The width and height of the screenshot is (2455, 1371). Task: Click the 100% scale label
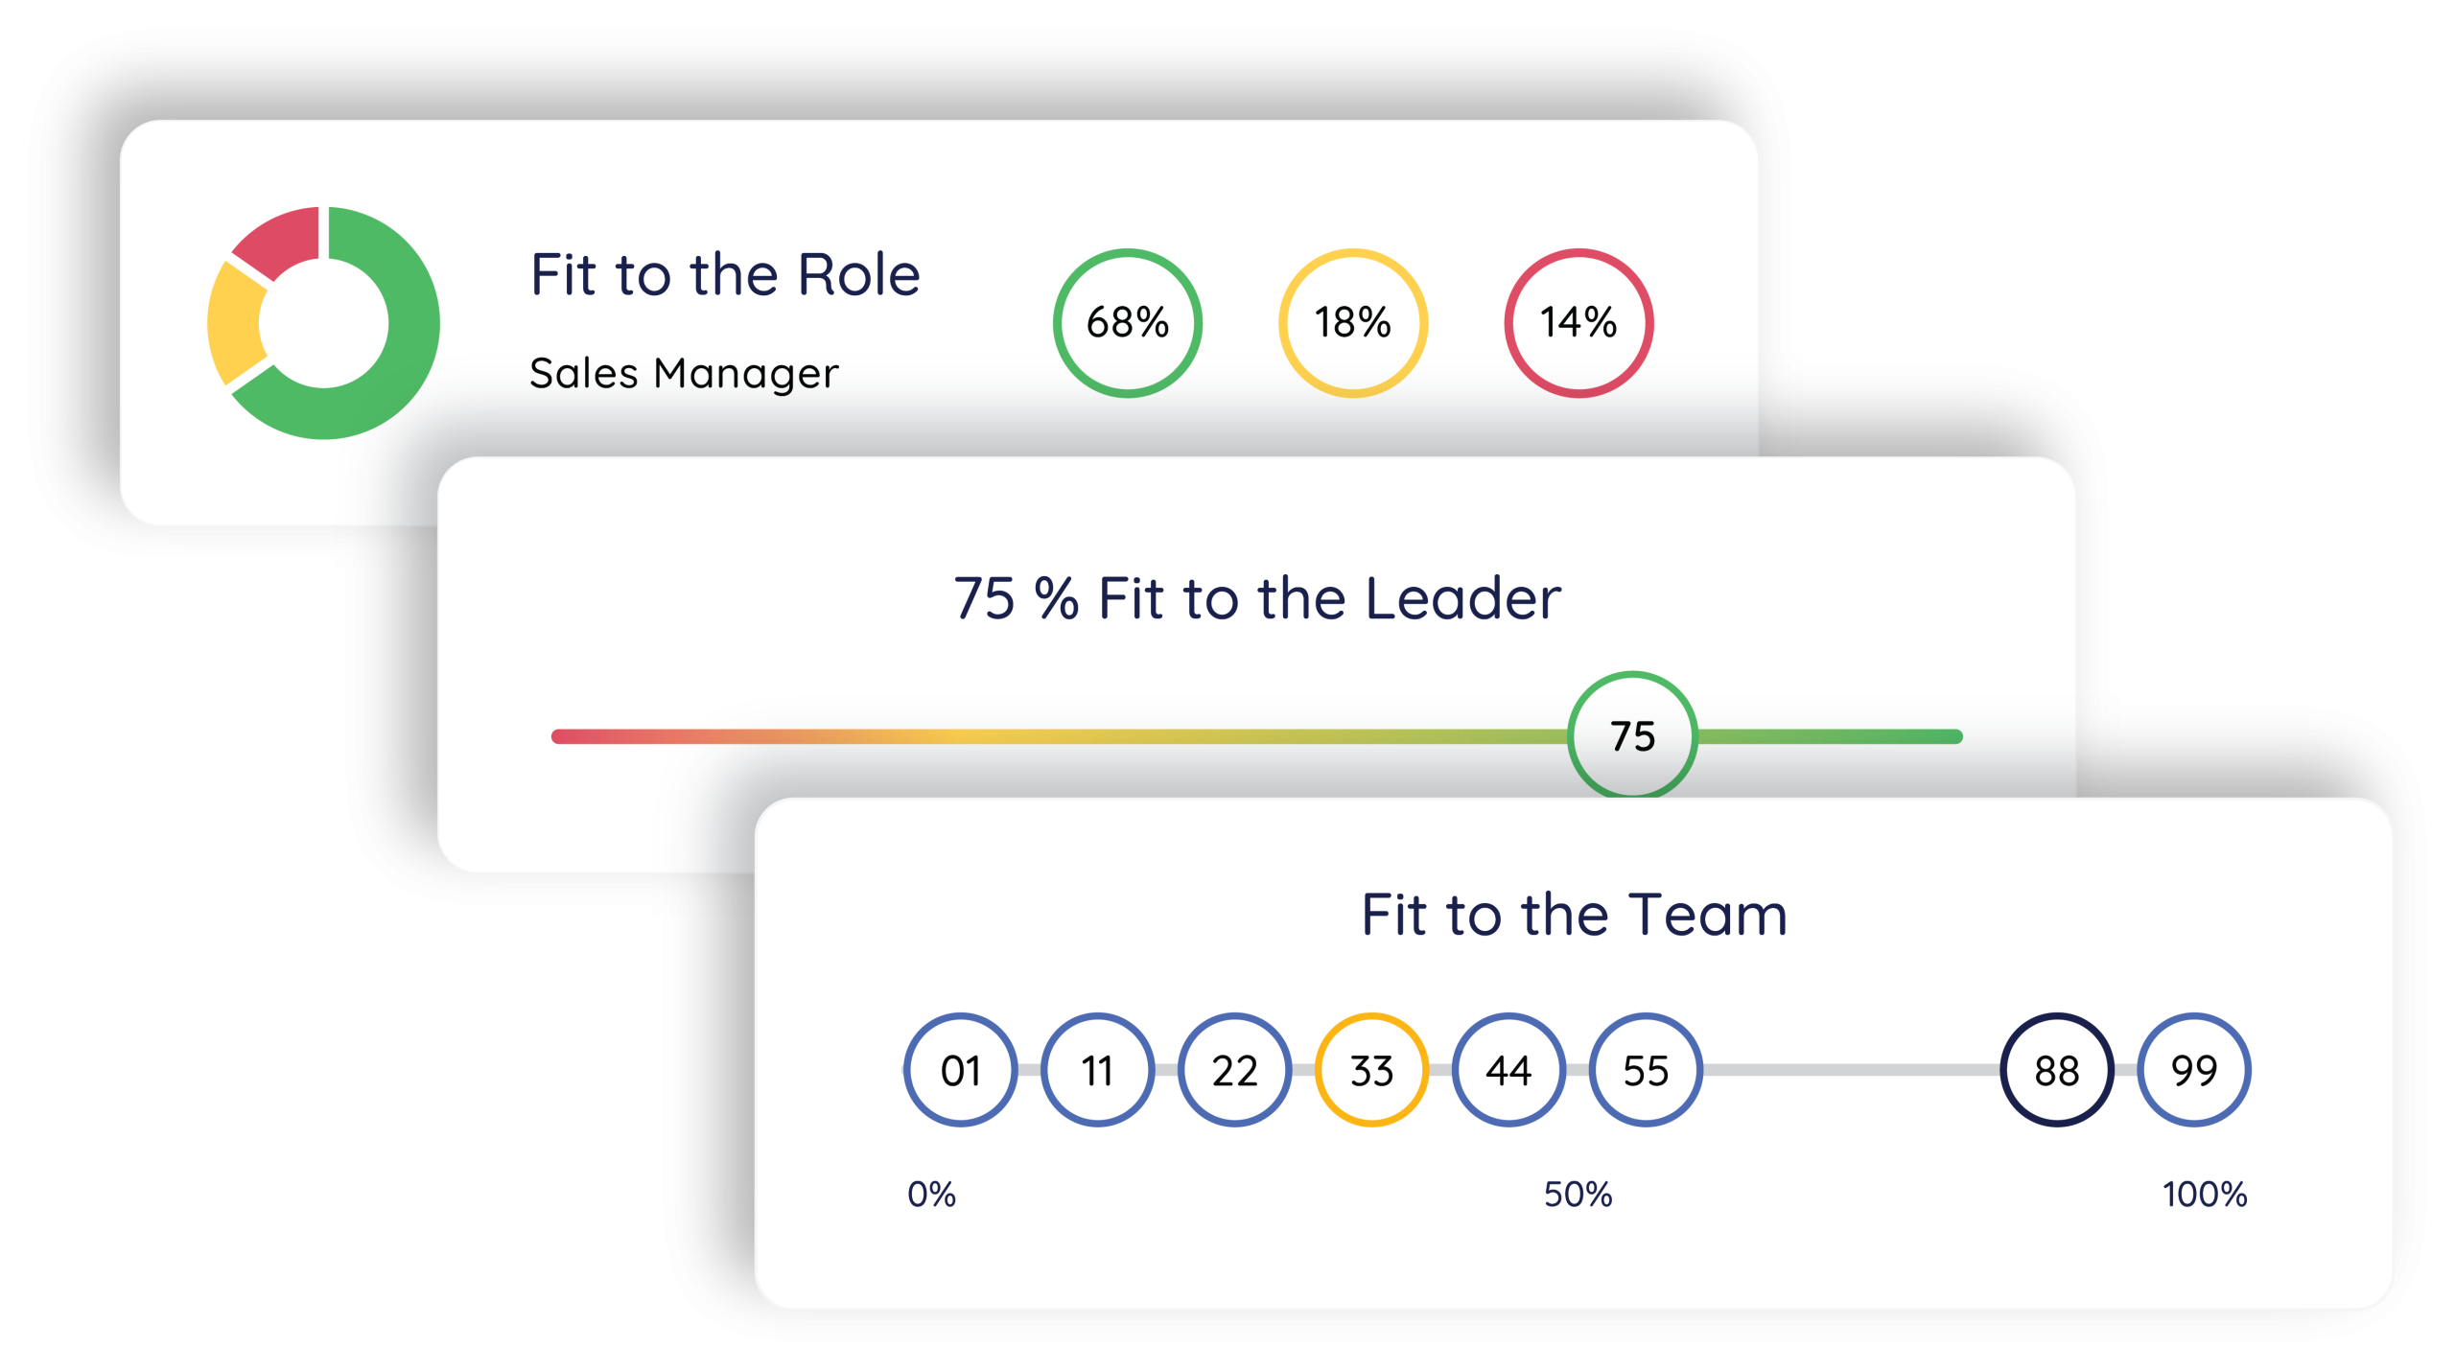click(x=2205, y=1195)
